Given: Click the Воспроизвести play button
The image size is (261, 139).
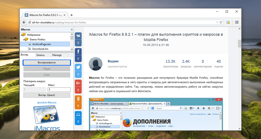Looking at the screenshot, I should coord(47,62).
